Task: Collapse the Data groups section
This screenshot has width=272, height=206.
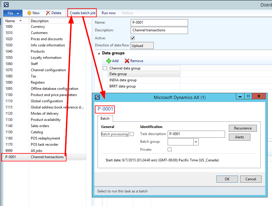Action: pyautogui.click(x=99, y=53)
